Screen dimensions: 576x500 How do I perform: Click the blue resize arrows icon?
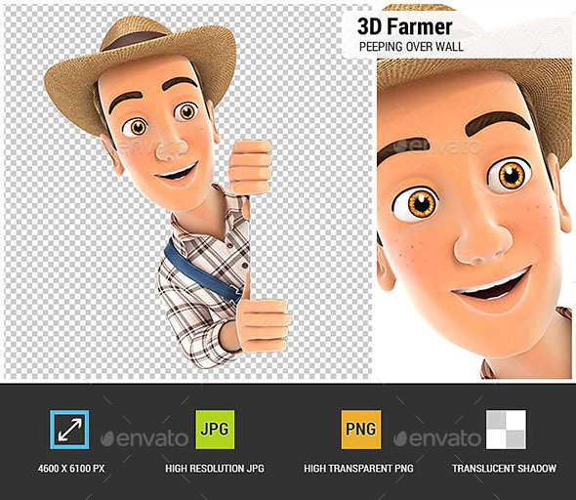click(x=69, y=430)
